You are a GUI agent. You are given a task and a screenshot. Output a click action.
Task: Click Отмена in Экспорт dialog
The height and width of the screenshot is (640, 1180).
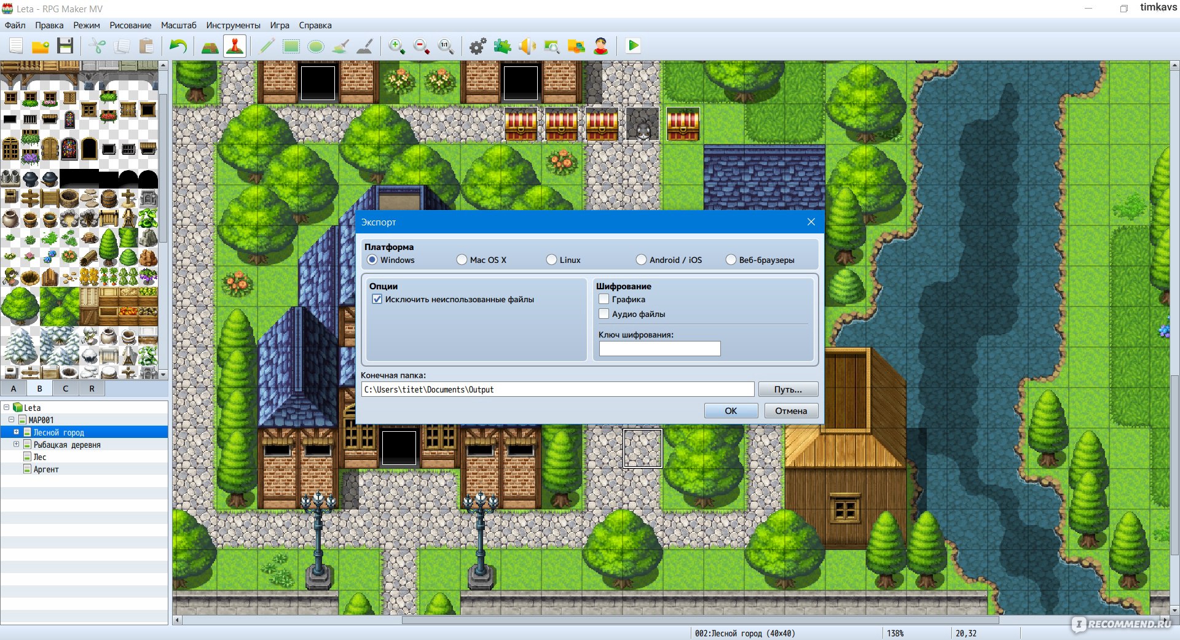[791, 411]
